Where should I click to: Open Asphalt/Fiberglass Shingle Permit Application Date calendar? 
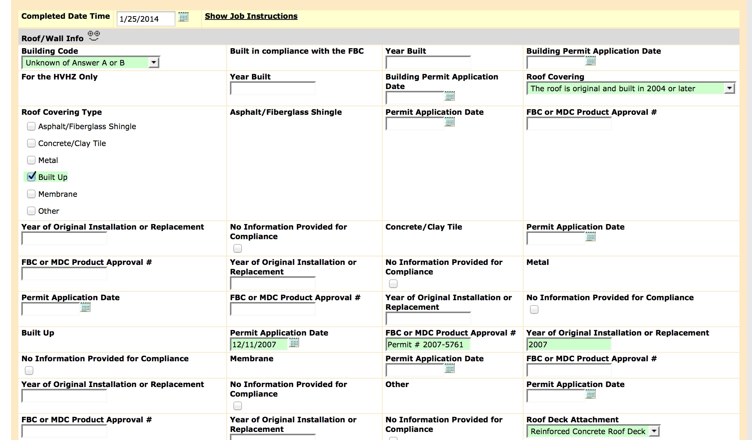(x=450, y=122)
